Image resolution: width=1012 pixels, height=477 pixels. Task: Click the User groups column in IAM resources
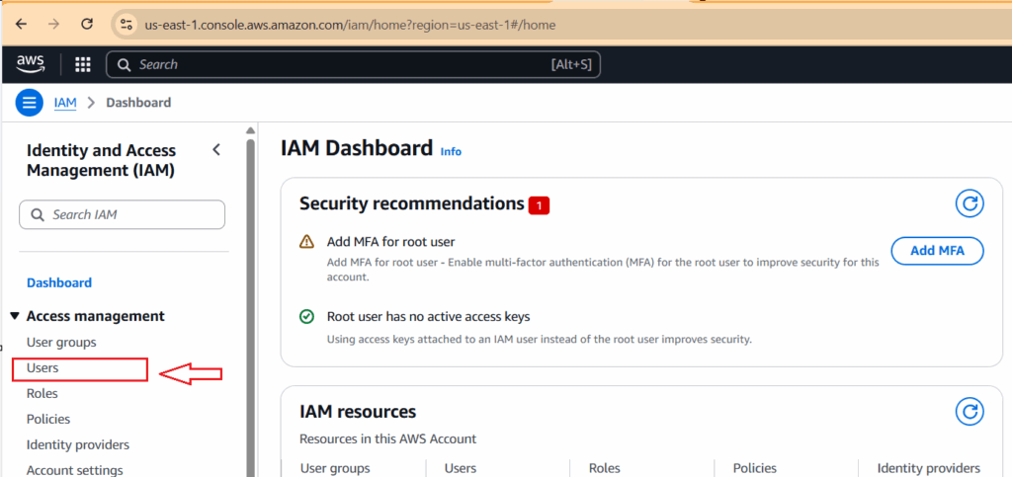[335, 468]
